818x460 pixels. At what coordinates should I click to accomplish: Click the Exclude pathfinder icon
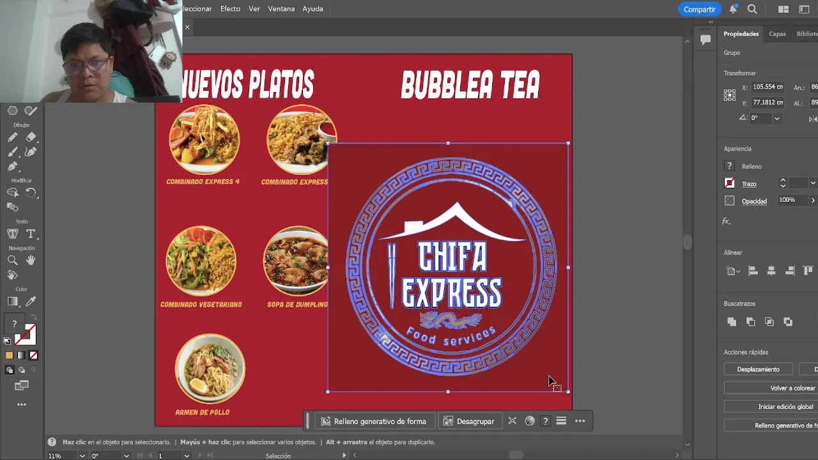pos(788,322)
